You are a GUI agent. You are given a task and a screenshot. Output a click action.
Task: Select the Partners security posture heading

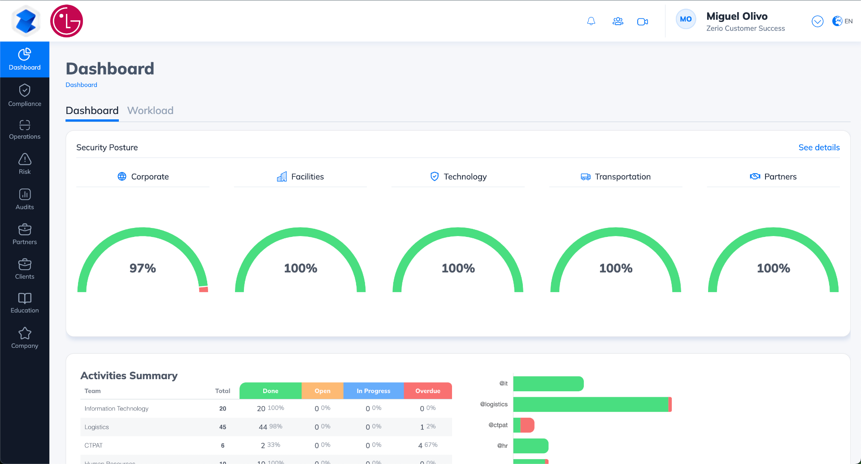(774, 177)
